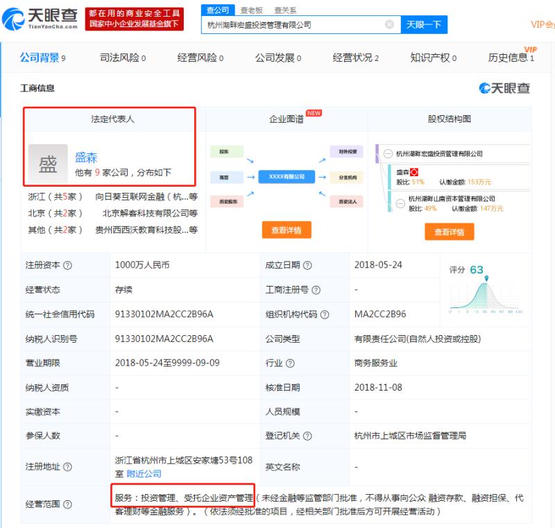Show help for 注册资本 question icon
The height and width of the screenshot is (528, 555).
click(67, 266)
